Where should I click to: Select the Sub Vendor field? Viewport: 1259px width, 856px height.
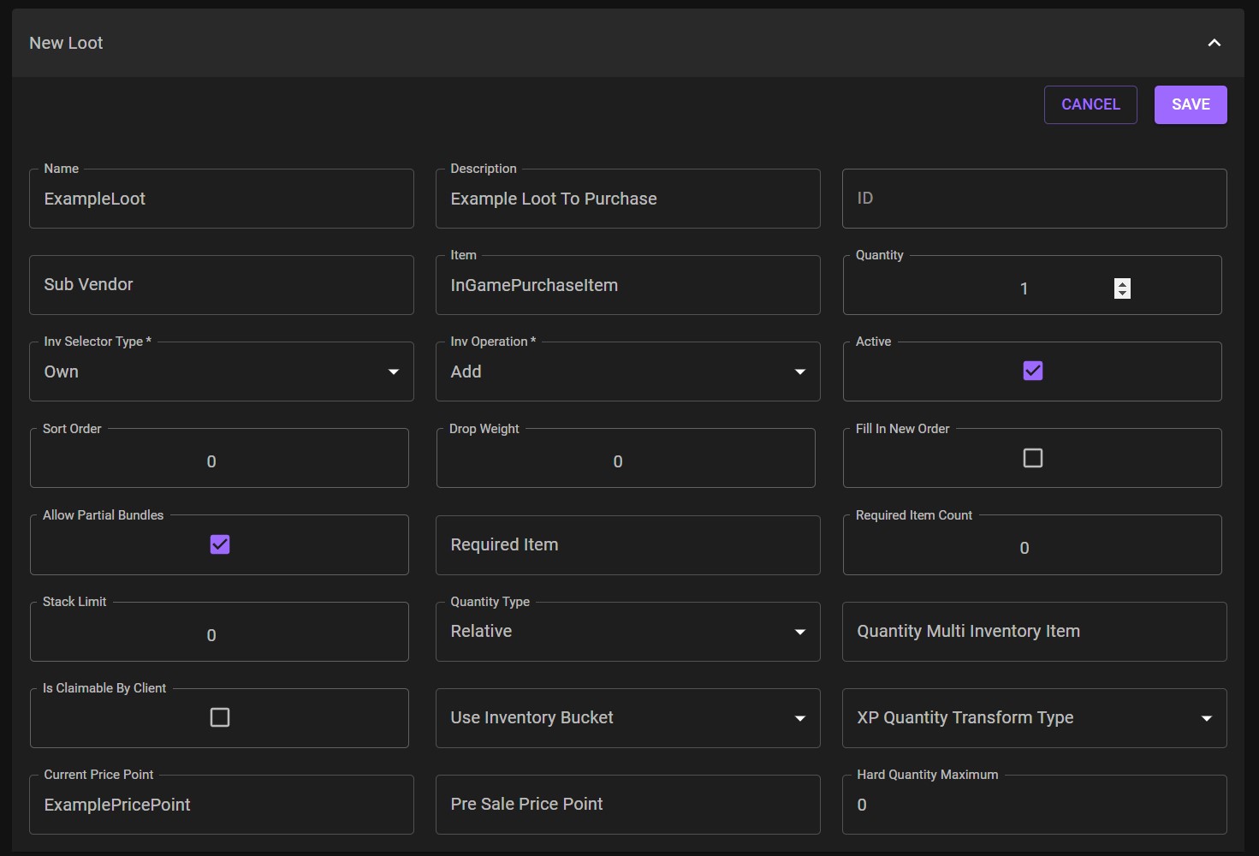222,285
